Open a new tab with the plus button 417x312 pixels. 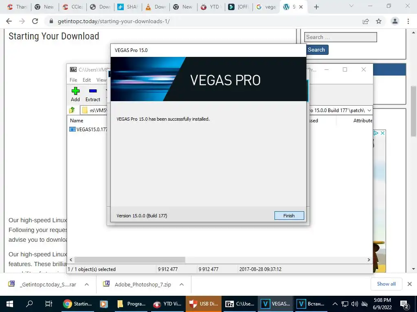point(316,7)
